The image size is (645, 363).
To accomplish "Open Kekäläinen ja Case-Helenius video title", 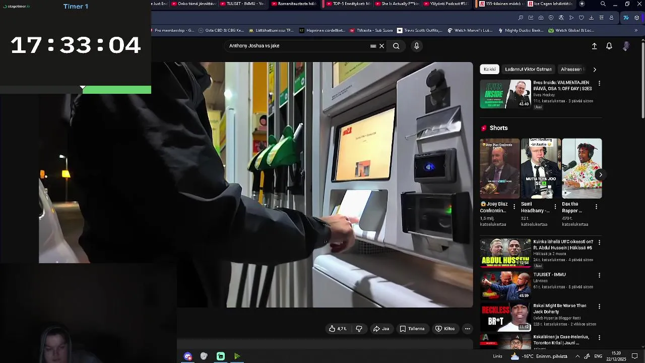I will coord(561,340).
